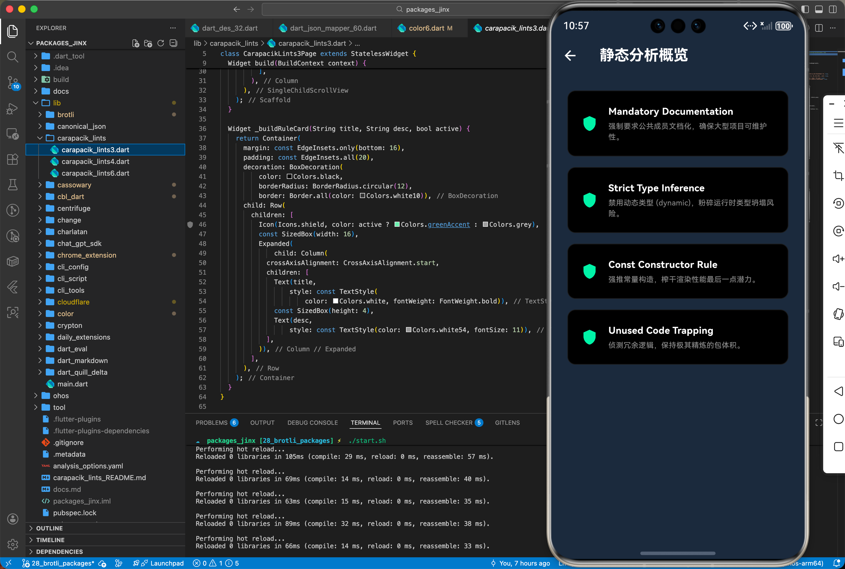Expand the OUTLINE section
Image resolution: width=845 pixels, height=569 pixels.
point(49,528)
